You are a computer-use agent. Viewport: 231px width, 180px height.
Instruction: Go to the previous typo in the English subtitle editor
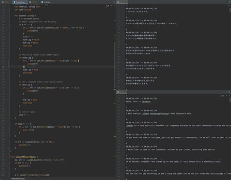227,96
